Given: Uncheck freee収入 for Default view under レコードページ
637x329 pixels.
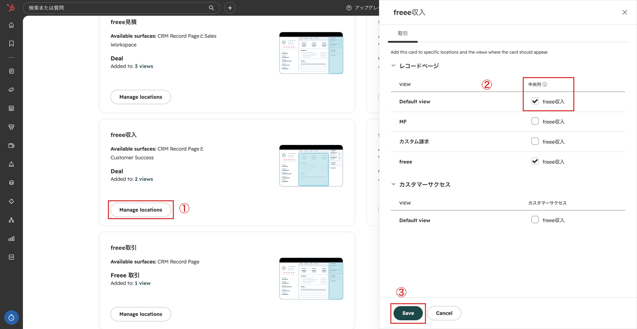Looking at the screenshot, I should pos(535,101).
